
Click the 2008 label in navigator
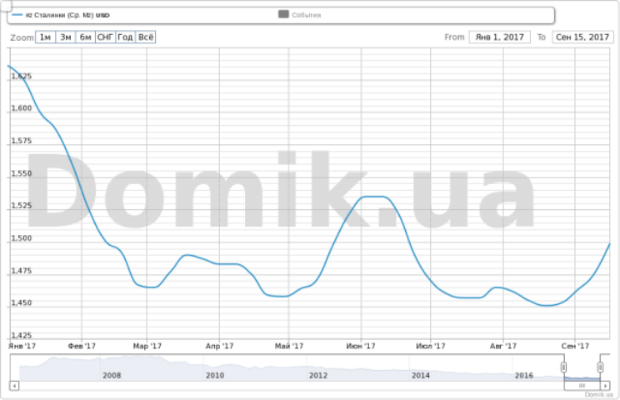click(x=112, y=375)
